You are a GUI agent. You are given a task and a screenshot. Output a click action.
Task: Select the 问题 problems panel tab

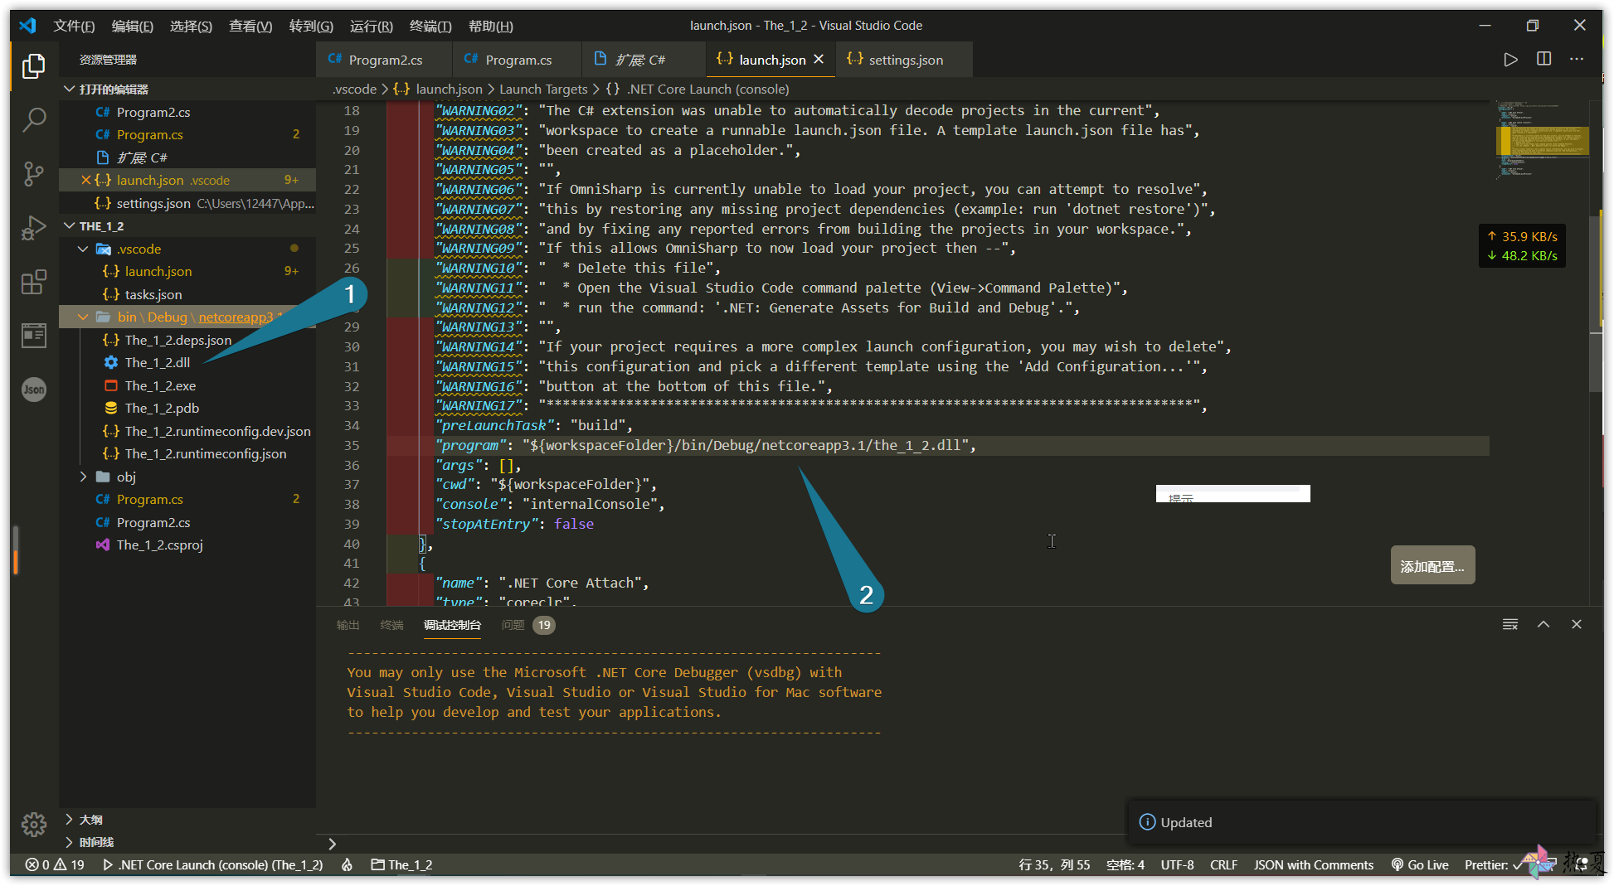[x=513, y=625]
